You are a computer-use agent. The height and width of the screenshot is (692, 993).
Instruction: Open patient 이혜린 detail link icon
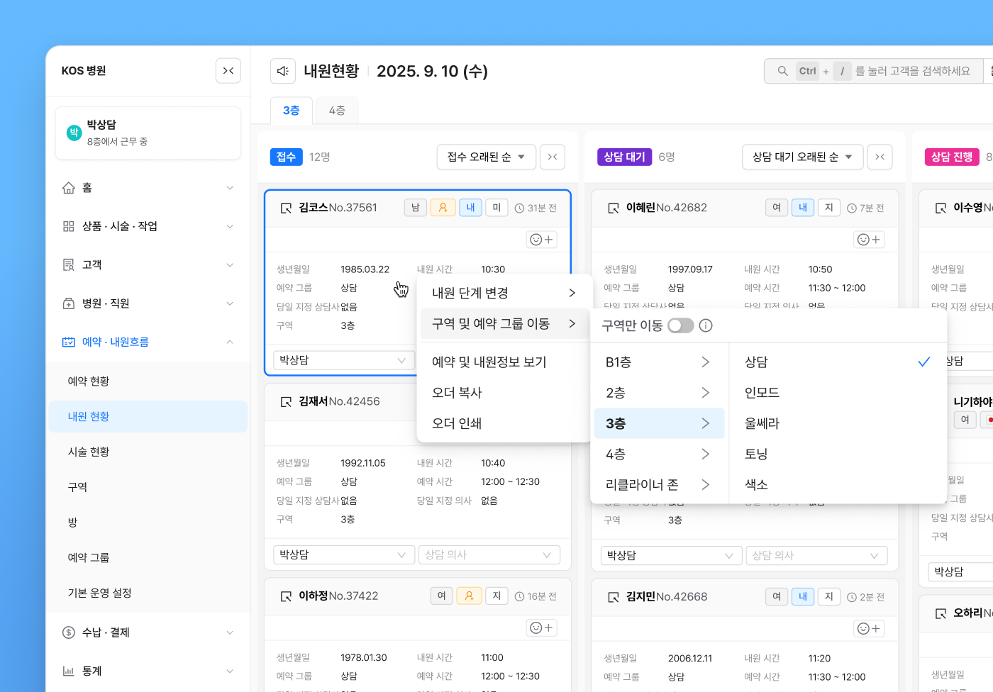(614, 208)
